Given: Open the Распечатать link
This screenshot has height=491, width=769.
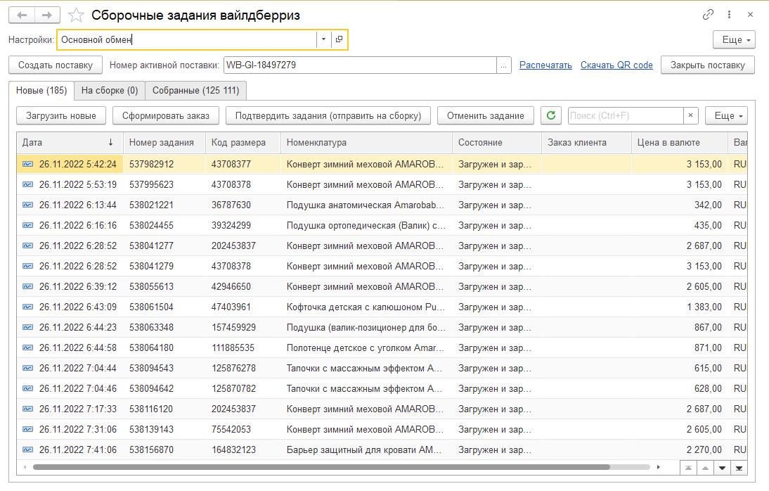Looking at the screenshot, I should (545, 65).
